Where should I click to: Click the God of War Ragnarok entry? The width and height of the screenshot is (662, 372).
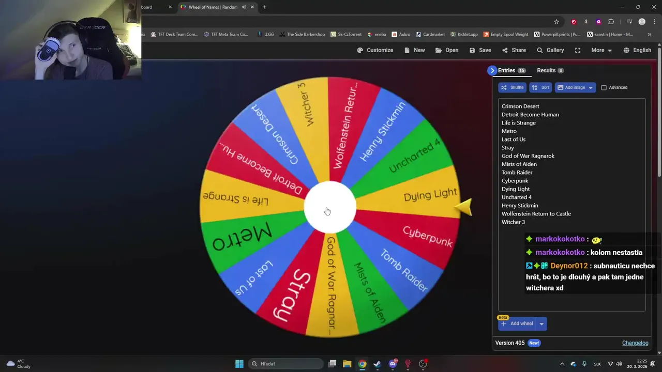coord(528,156)
